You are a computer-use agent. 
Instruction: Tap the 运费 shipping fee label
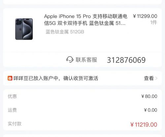pyautogui.click(x=12, y=110)
